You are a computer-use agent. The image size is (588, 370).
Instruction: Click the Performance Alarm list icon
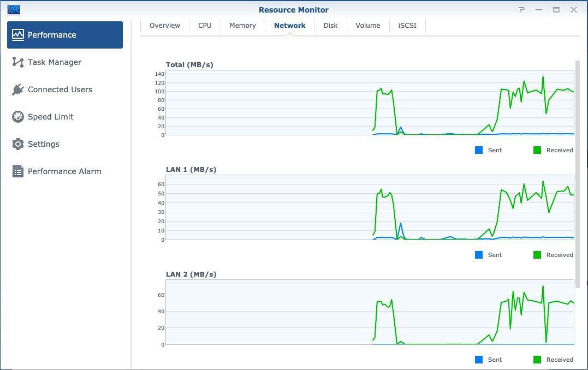coord(17,171)
